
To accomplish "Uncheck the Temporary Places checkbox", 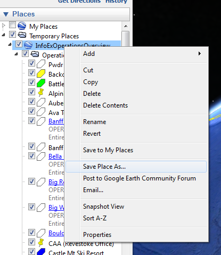I will click(12, 35).
